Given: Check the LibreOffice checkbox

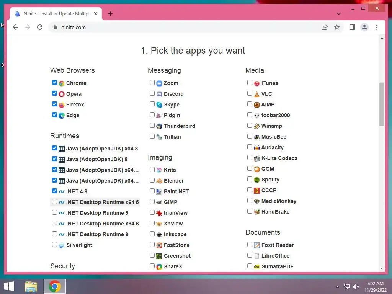Looking at the screenshot, I should click(250, 255).
